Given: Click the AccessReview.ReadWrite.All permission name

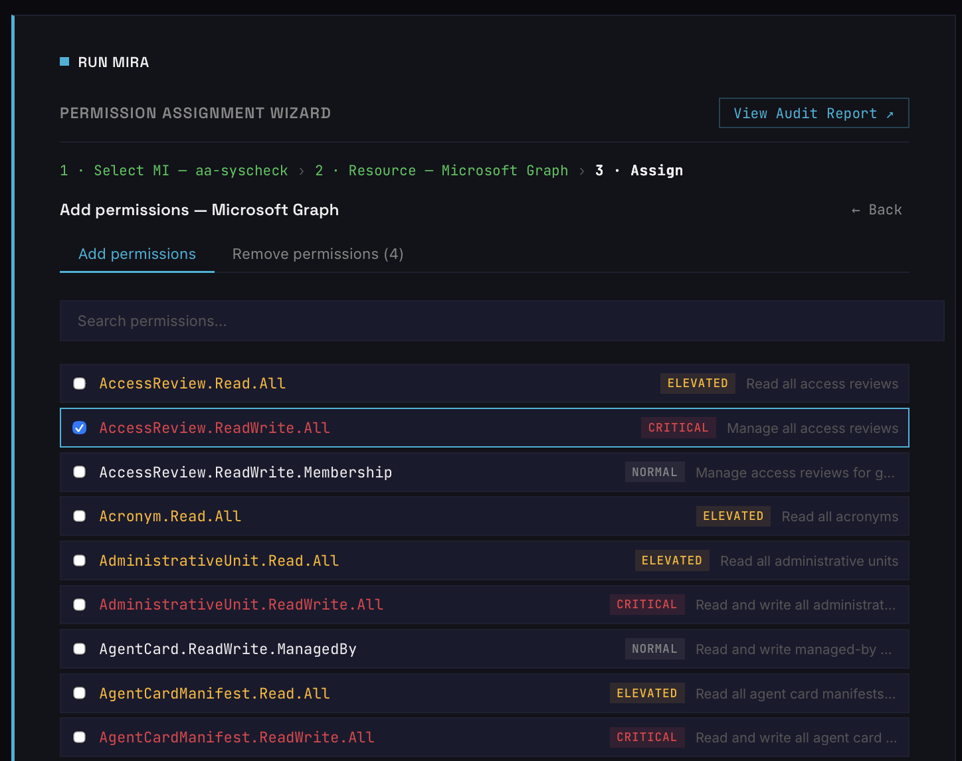Looking at the screenshot, I should [x=215, y=428].
